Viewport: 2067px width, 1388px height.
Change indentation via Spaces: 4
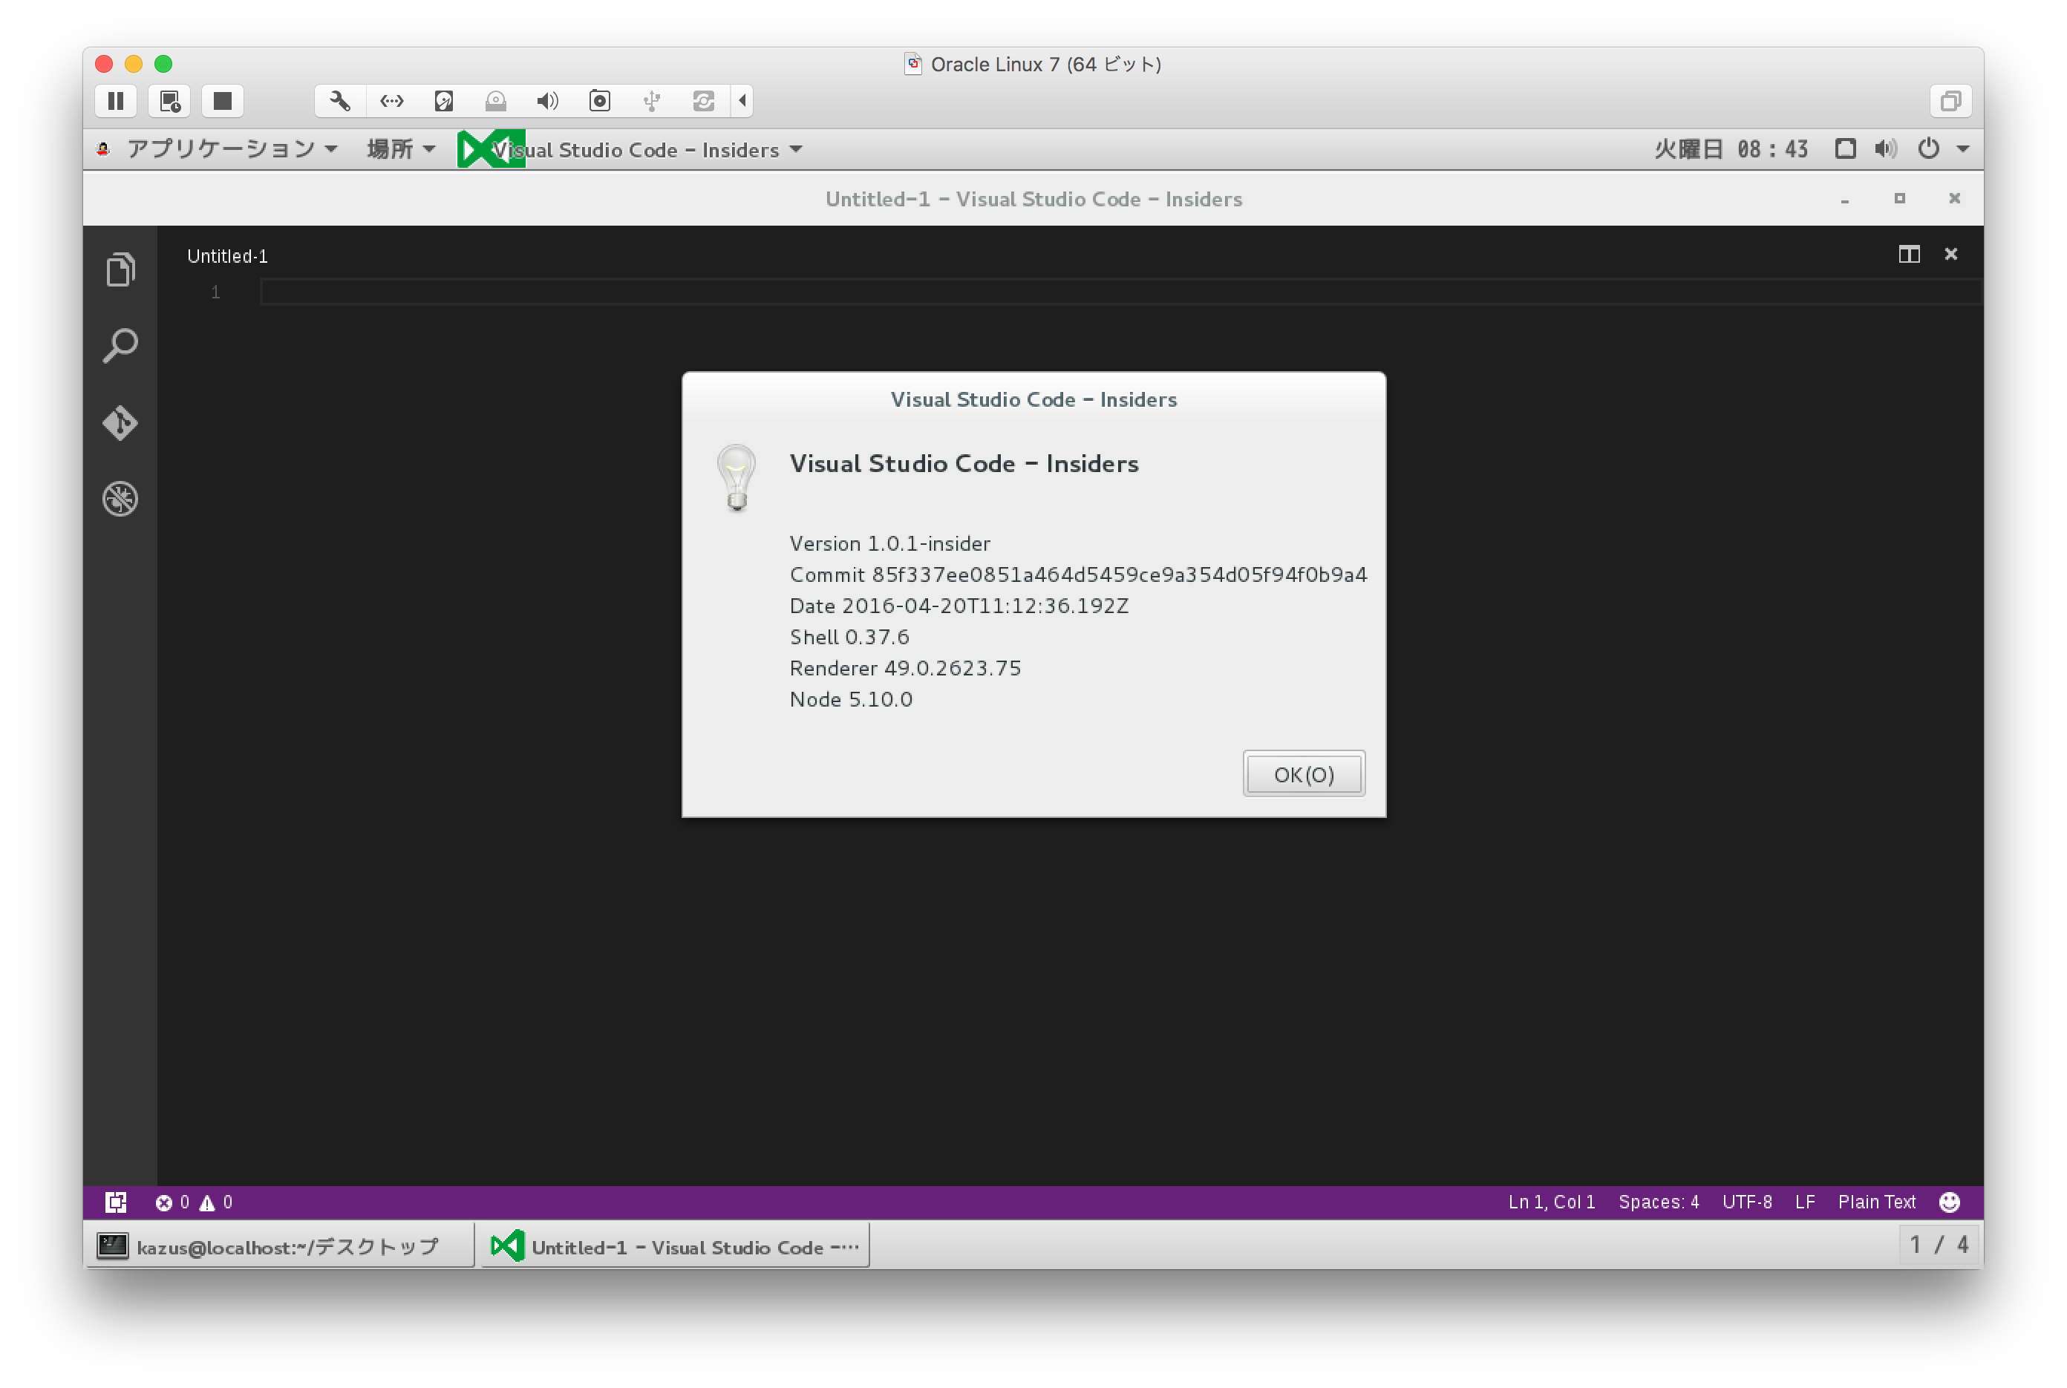(1658, 1202)
